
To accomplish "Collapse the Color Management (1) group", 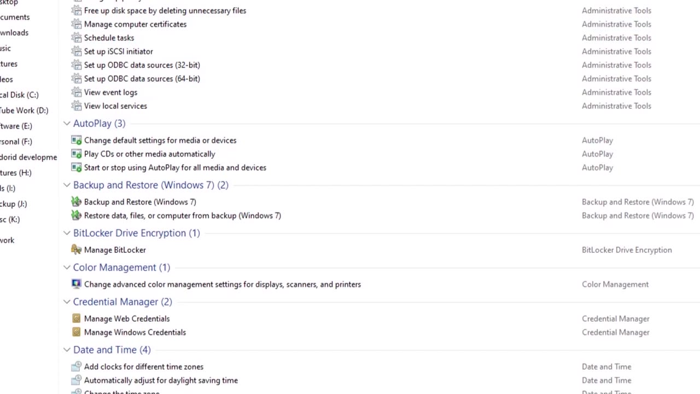I will (67, 268).
